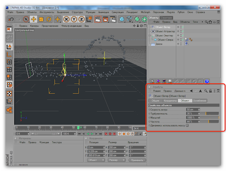Viewport: 226px width, 171px height.
Task: Toggle the green check of Объект Аттрактор
Action: (183, 31)
